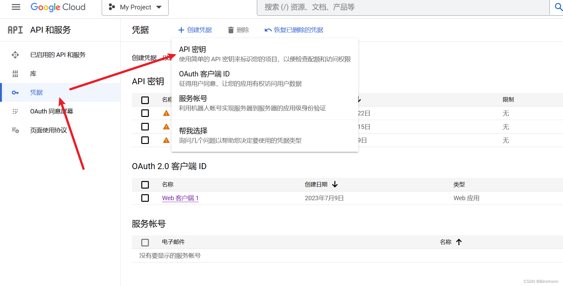Click the 创建凭据 button

pyautogui.click(x=195, y=30)
